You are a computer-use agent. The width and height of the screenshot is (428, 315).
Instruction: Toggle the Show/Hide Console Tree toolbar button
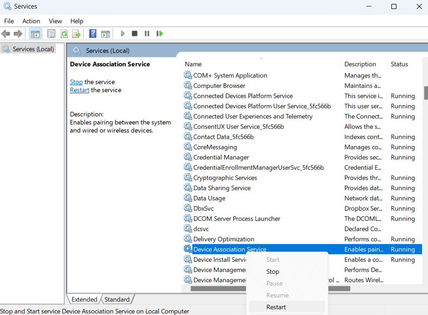click(x=35, y=33)
